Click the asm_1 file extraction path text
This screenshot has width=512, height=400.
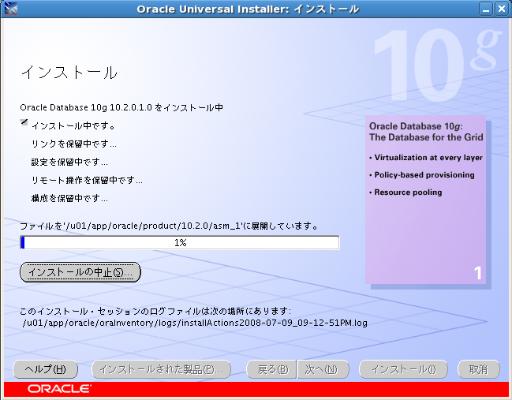point(169,226)
